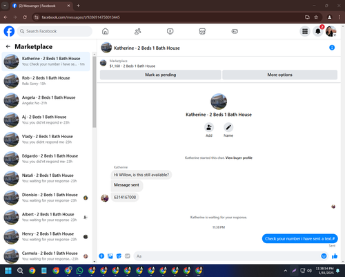The height and width of the screenshot is (277, 345).
Task: Open Rob - 2 Beds 1 Bath House chat
Action: [46, 81]
